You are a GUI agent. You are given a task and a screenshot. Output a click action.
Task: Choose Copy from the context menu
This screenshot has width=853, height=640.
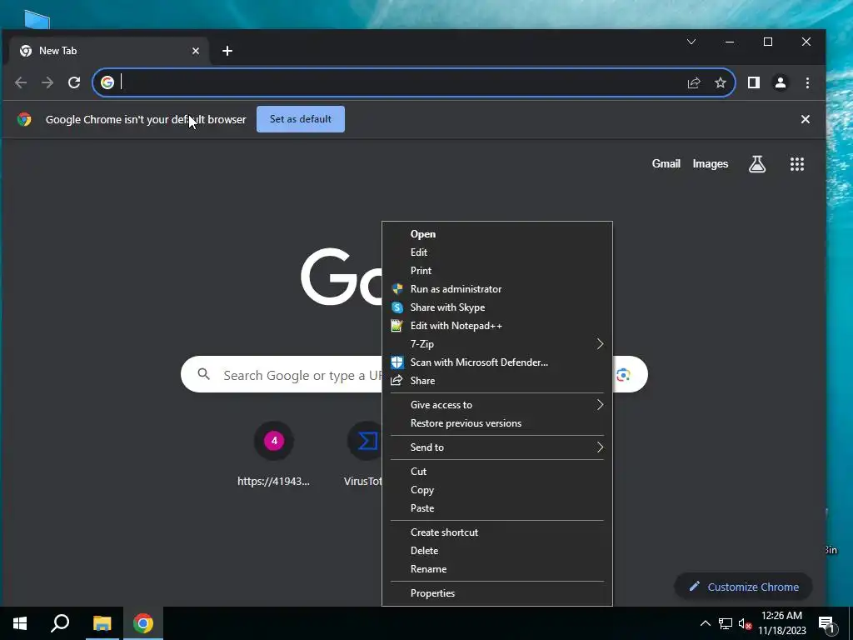[x=497, y=490]
